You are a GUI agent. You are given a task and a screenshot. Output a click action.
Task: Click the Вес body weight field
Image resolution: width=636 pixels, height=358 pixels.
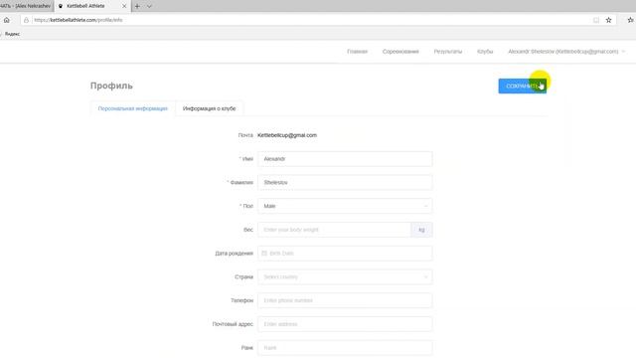[x=334, y=230]
